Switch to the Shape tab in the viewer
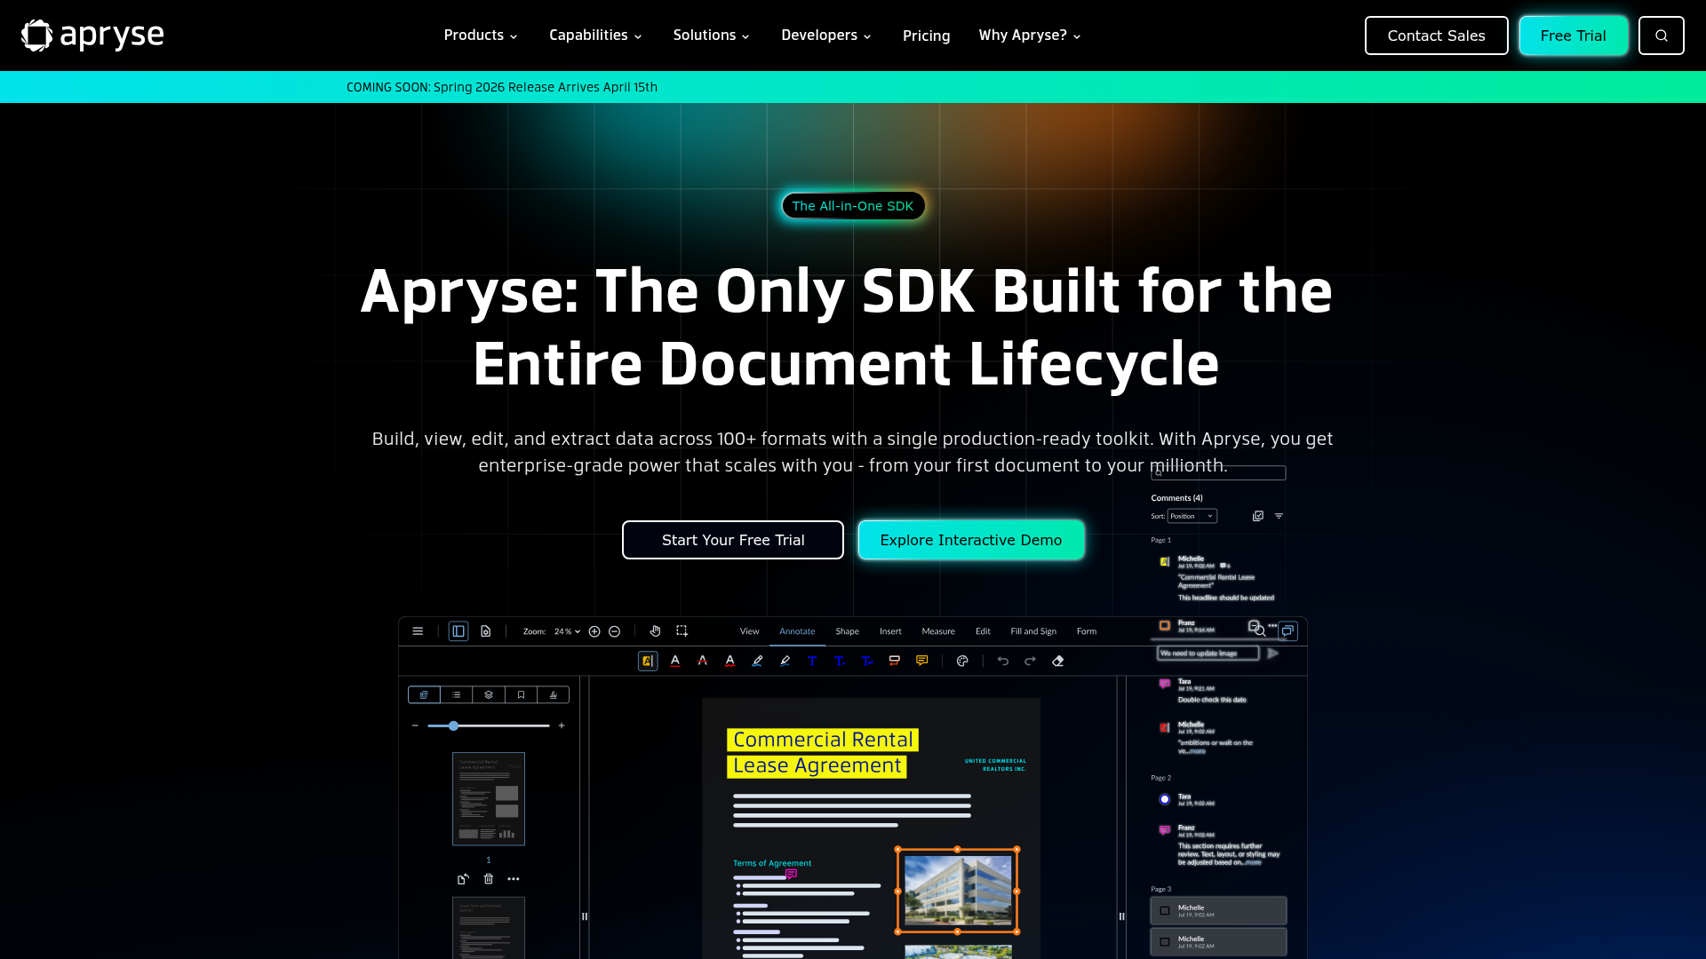1706x959 pixels. coord(847,631)
